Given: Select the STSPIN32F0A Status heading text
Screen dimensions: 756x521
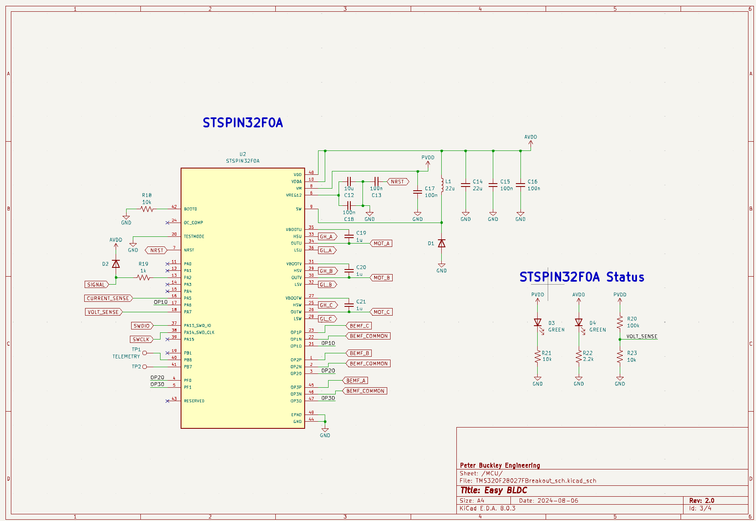Looking at the screenshot, I should [582, 277].
